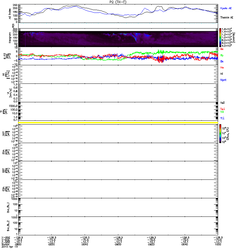
Task: Click the "10⁶" EFlux color bar value
Action: (x=224, y=128)
